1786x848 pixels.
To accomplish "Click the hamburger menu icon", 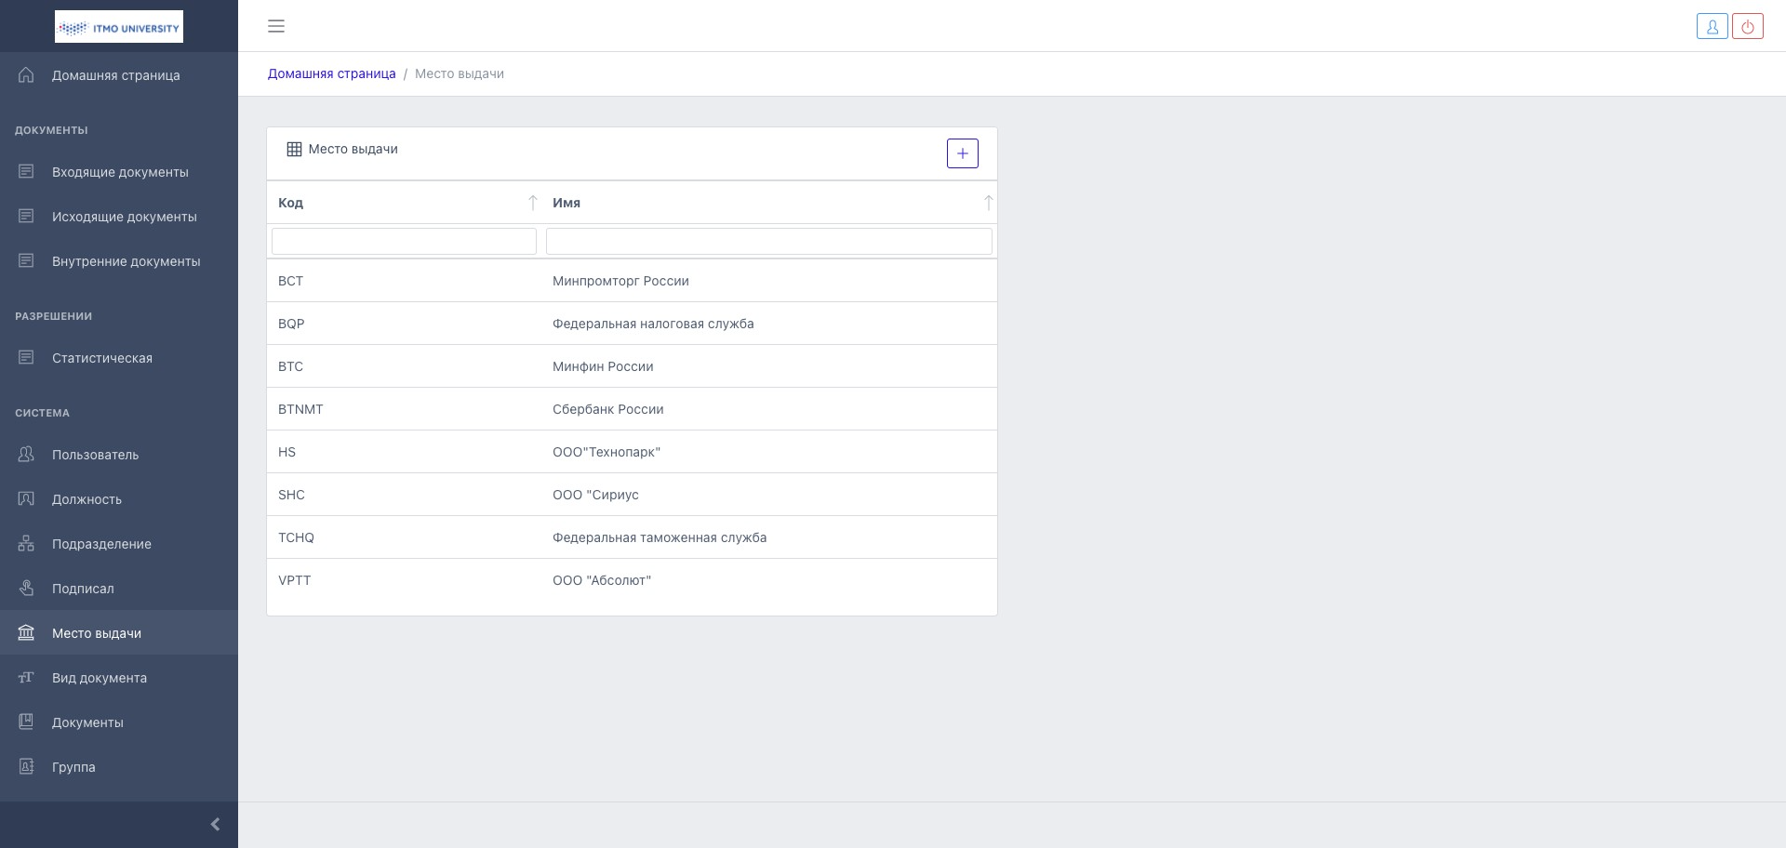I will 276,26.
